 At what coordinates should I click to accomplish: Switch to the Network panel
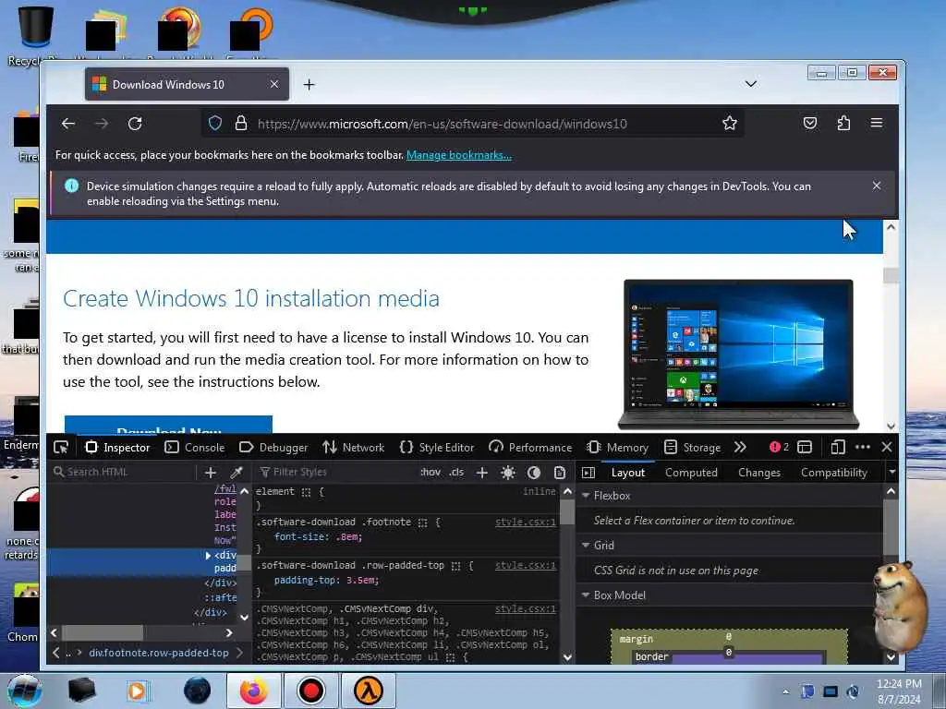[354, 448]
